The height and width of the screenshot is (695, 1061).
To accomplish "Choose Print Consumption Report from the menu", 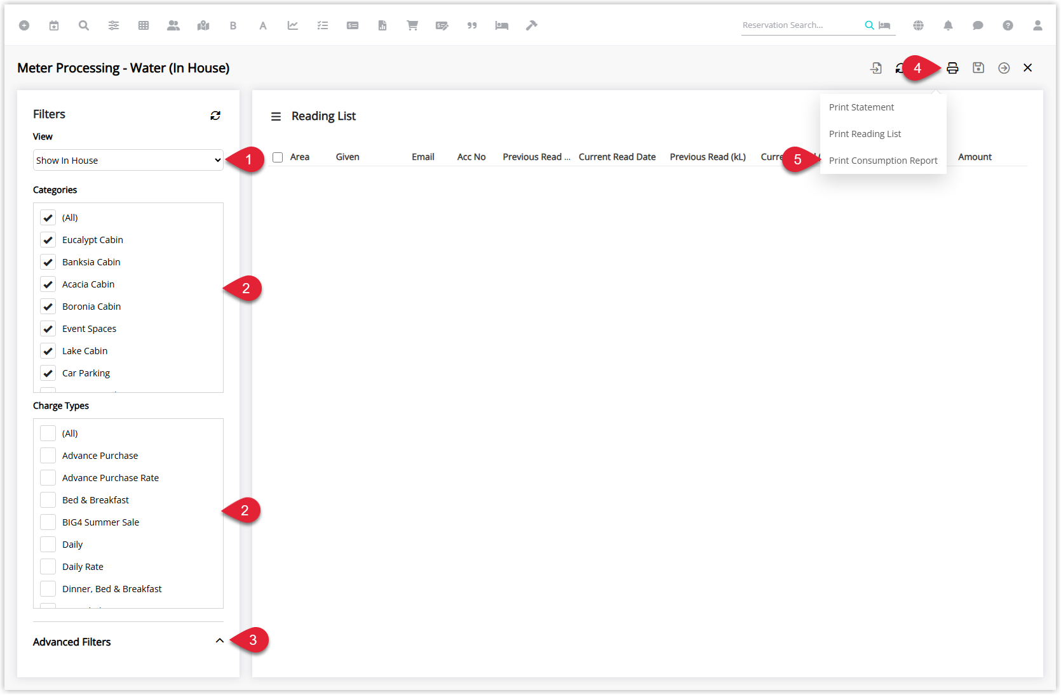I will pos(883,161).
